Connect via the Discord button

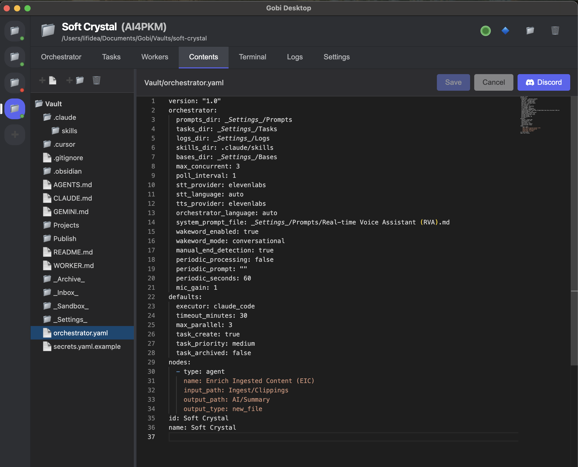543,82
